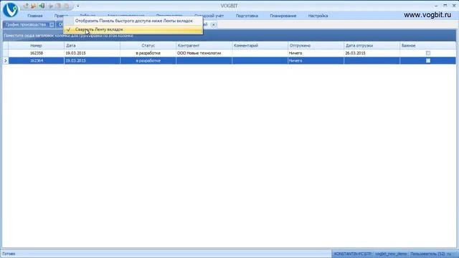Open the Складской учёт ribbon tab

209,16
